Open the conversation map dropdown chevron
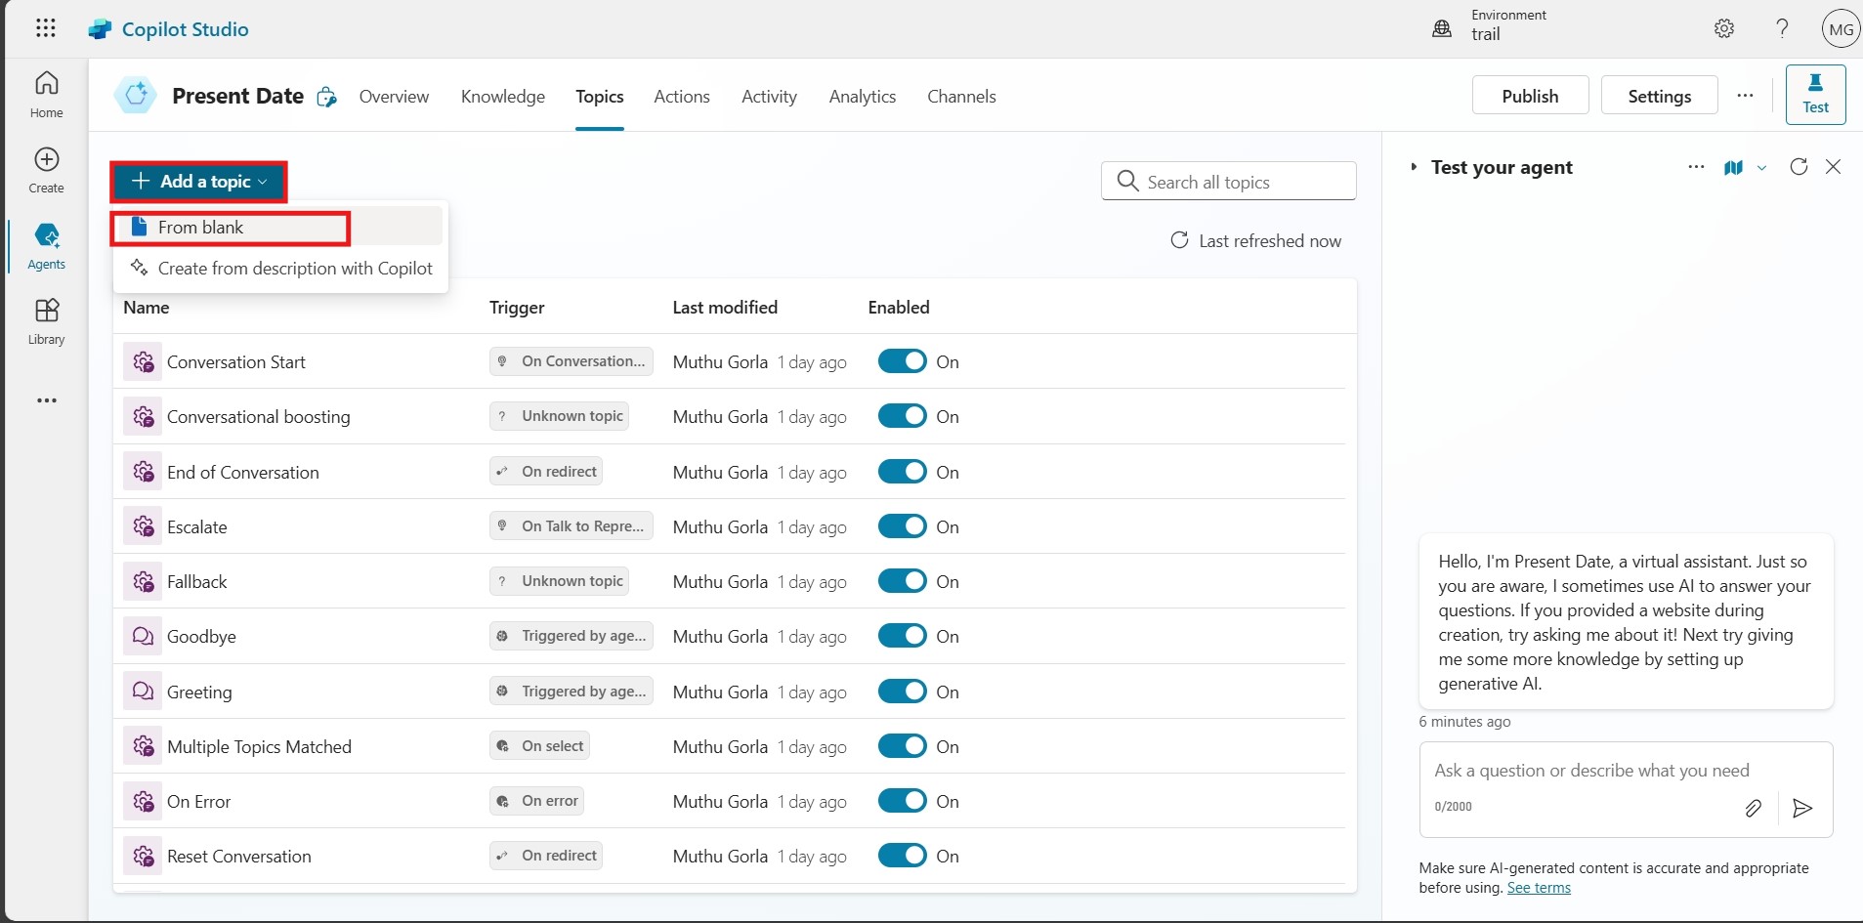This screenshot has height=923, width=1863. click(x=1761, y=168)
